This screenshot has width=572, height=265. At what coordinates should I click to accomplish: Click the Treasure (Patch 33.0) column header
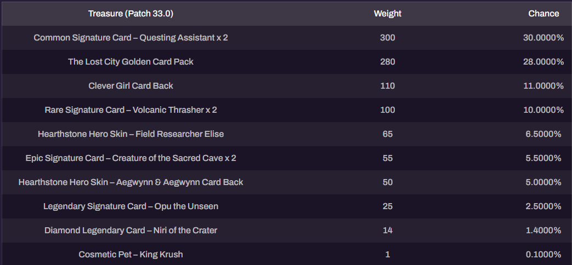click(x=131, y=14)
